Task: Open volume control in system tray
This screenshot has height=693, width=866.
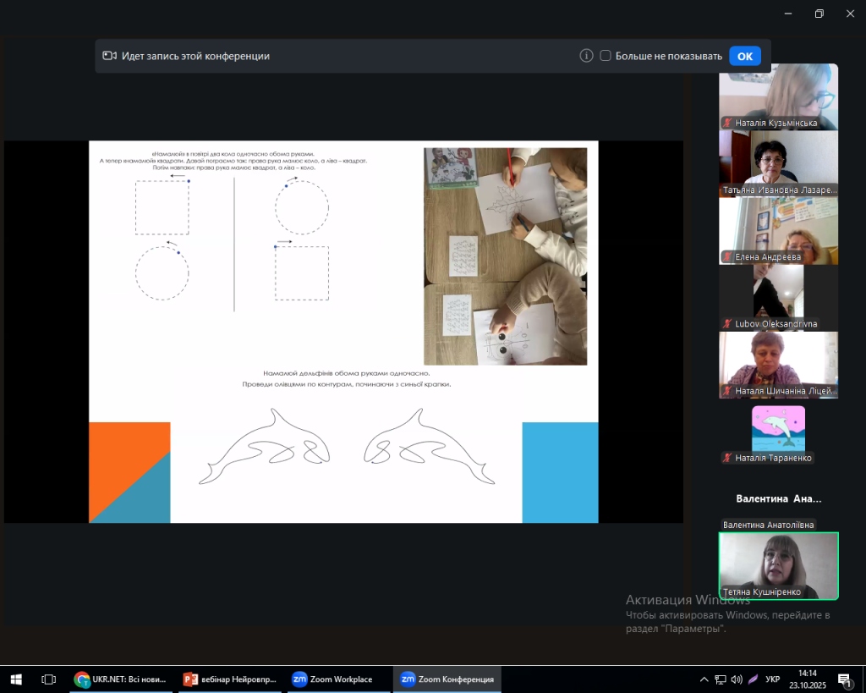Action: coord(736,679)
